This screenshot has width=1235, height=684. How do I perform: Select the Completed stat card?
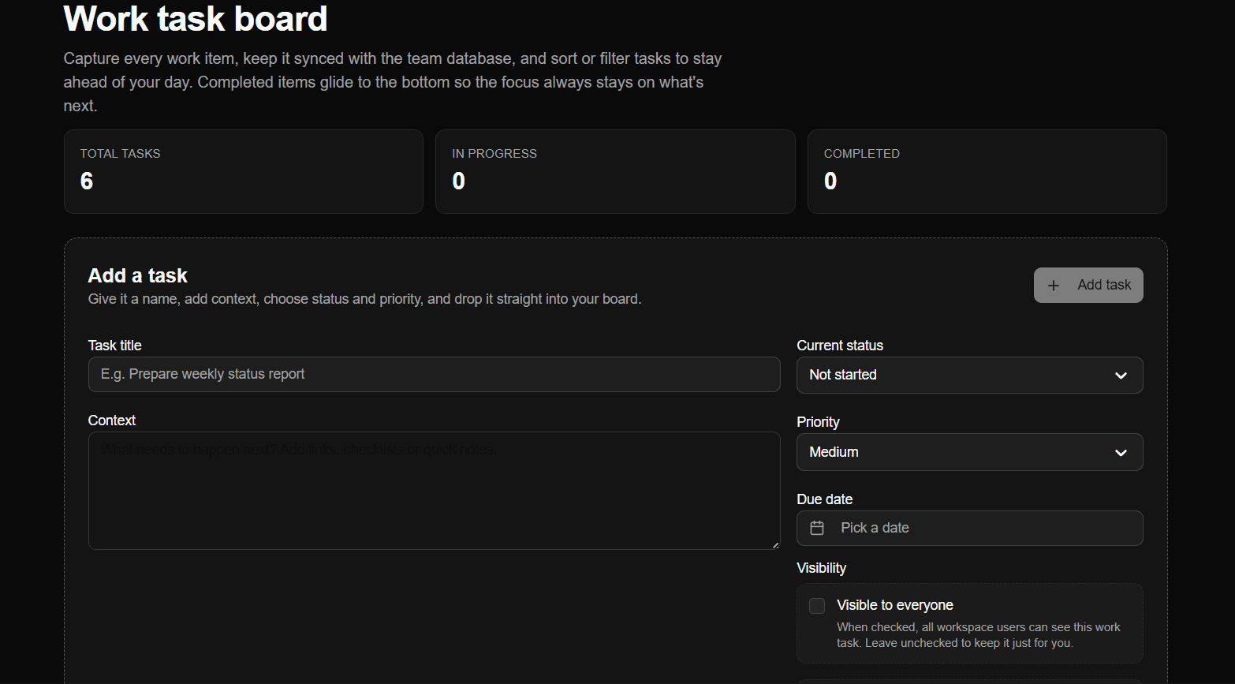[986, 171]
